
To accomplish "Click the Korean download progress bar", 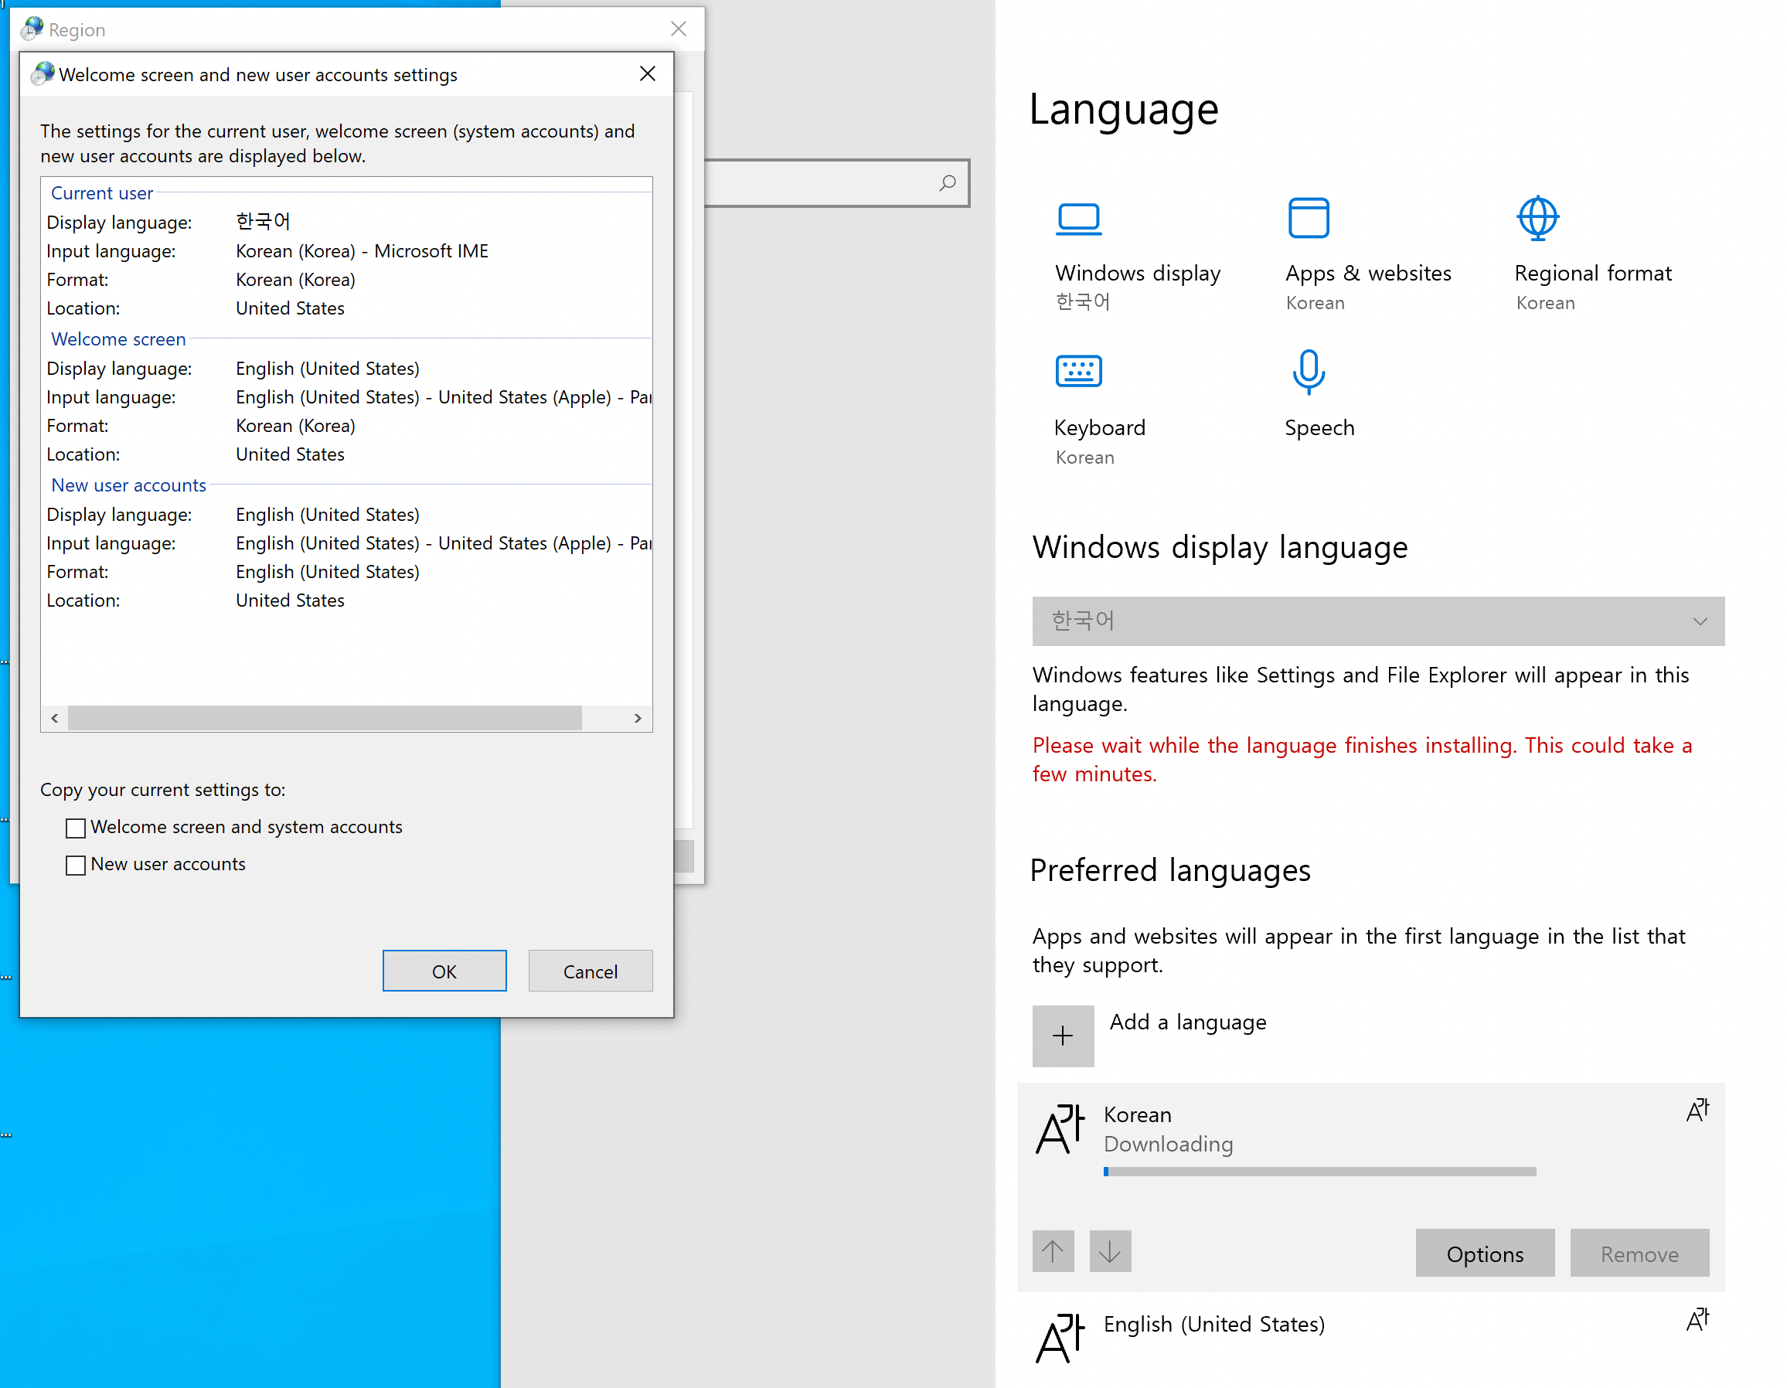I will pyautogui.click(x=1319, y=1172).
